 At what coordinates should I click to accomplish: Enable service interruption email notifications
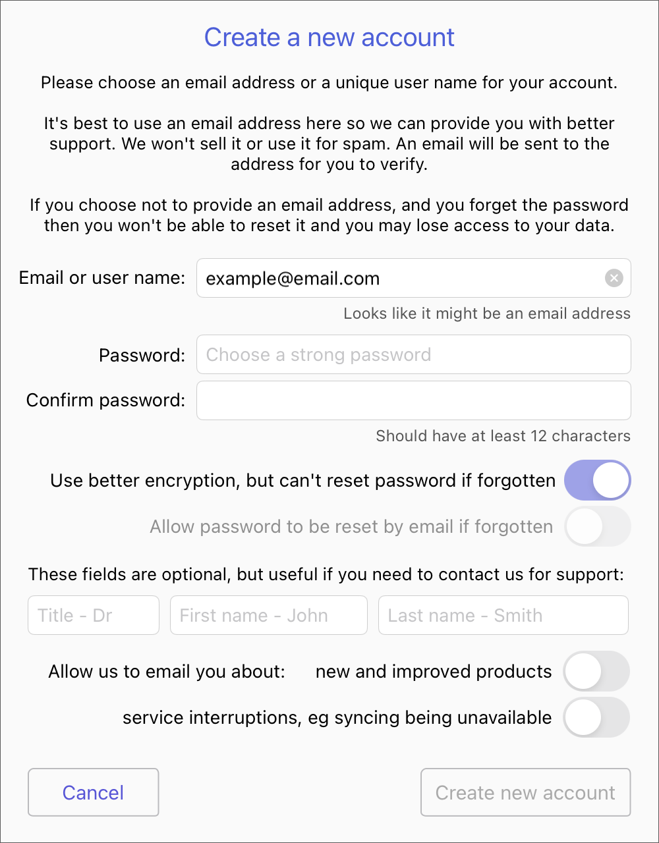coord(596,717)
